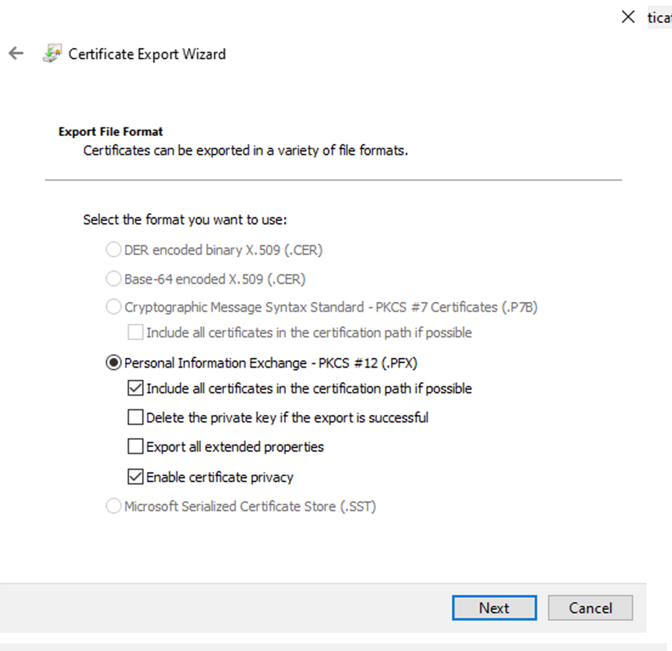Click the Certificate Export Wizard title text

(x=147, y=54)
